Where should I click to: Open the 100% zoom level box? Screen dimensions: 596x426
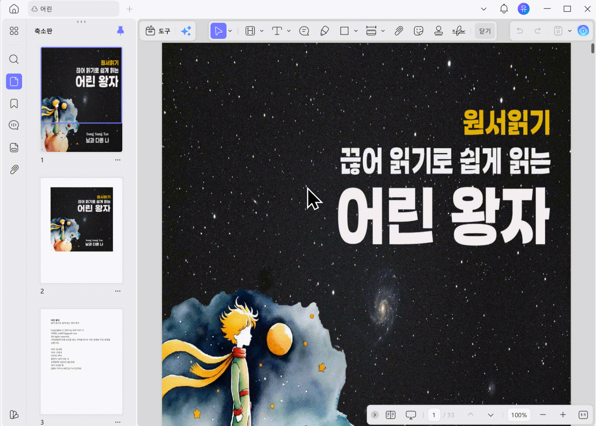[519, 415]
